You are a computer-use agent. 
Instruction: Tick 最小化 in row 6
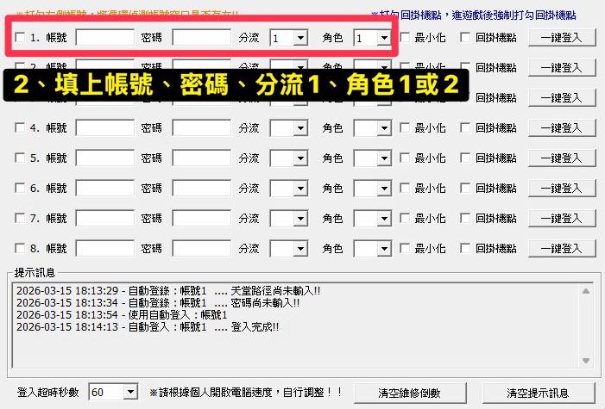[405, 188]
